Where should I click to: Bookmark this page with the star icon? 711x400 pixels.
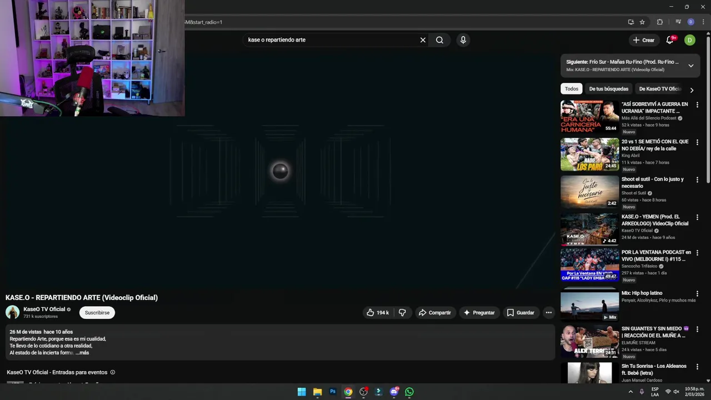click(x=642, y=22)
